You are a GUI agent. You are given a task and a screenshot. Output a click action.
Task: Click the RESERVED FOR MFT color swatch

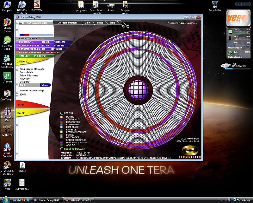point(61,132)
